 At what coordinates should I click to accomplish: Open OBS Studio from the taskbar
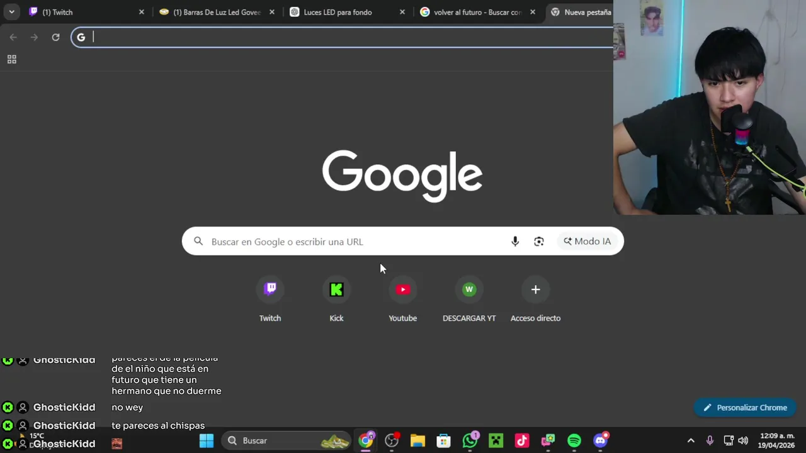pyautogui.click(x=392, y=440)
